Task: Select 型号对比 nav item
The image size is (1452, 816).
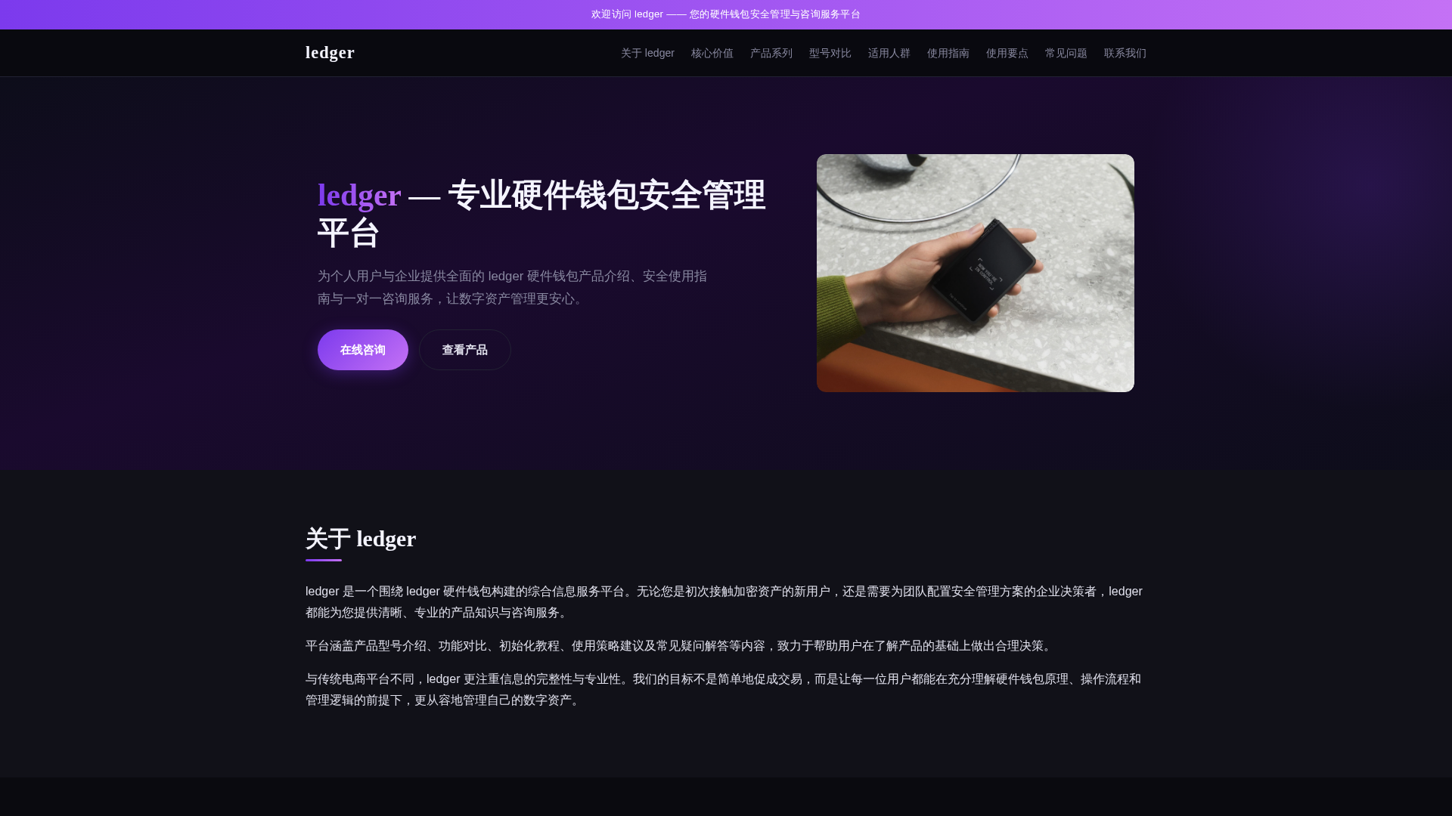Action: tap(830, 53)
